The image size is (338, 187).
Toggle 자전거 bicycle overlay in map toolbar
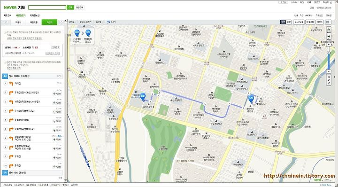click(x=320, y=22)
